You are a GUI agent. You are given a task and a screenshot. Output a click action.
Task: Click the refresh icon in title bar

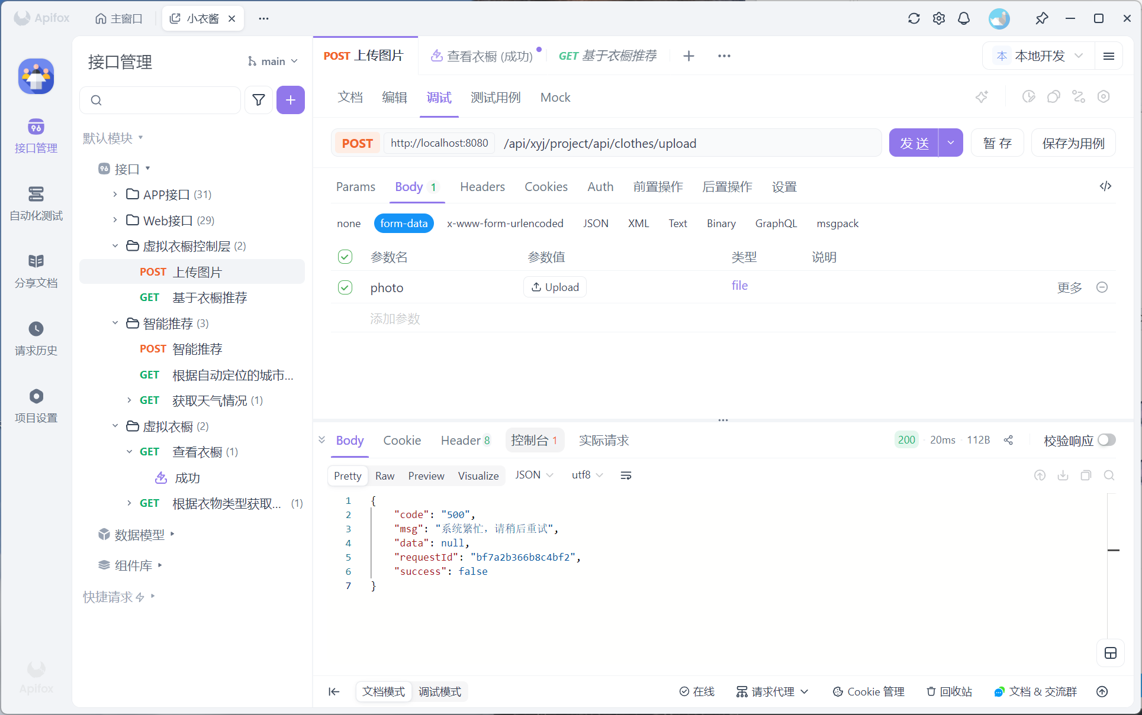pos(913,18)
